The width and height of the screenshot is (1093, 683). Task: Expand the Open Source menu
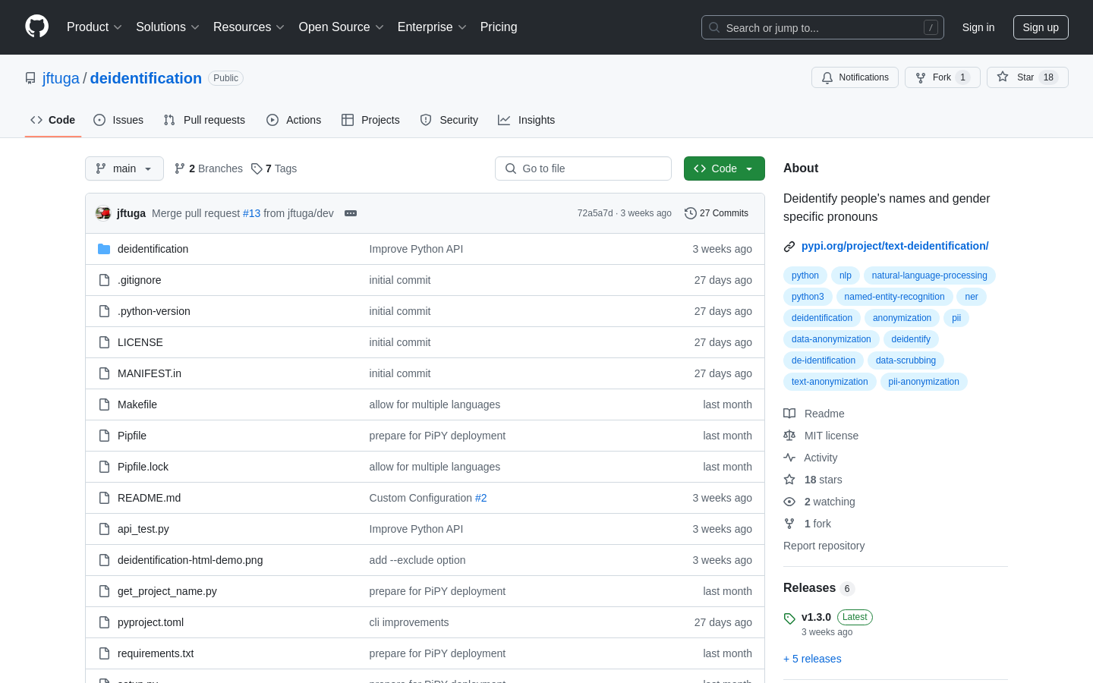pyautogui.click(x=342, y=27)
